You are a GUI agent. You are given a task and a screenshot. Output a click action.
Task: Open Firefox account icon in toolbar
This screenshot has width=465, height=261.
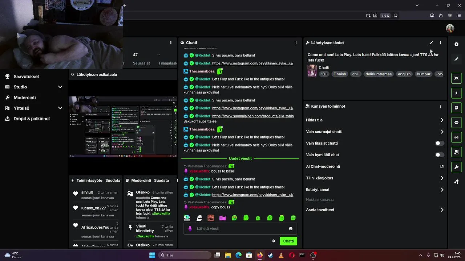[x=432, y=16]
